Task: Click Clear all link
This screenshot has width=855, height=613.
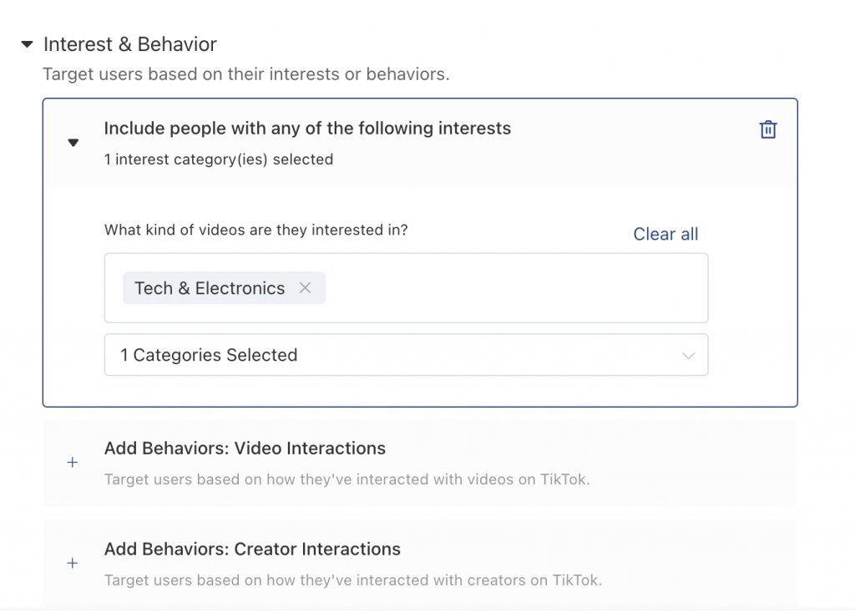Action: (x=665, y=234)
